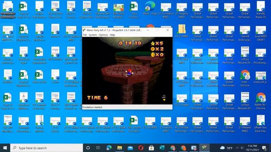Select the '21 Carl MBO' document
271x152 pixels.
(x=150, y=123)
